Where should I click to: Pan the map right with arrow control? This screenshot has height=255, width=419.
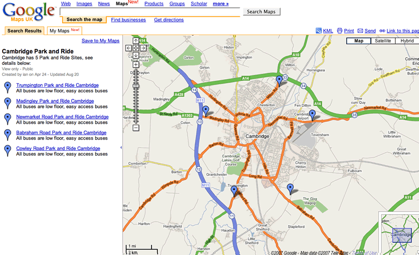143,48
